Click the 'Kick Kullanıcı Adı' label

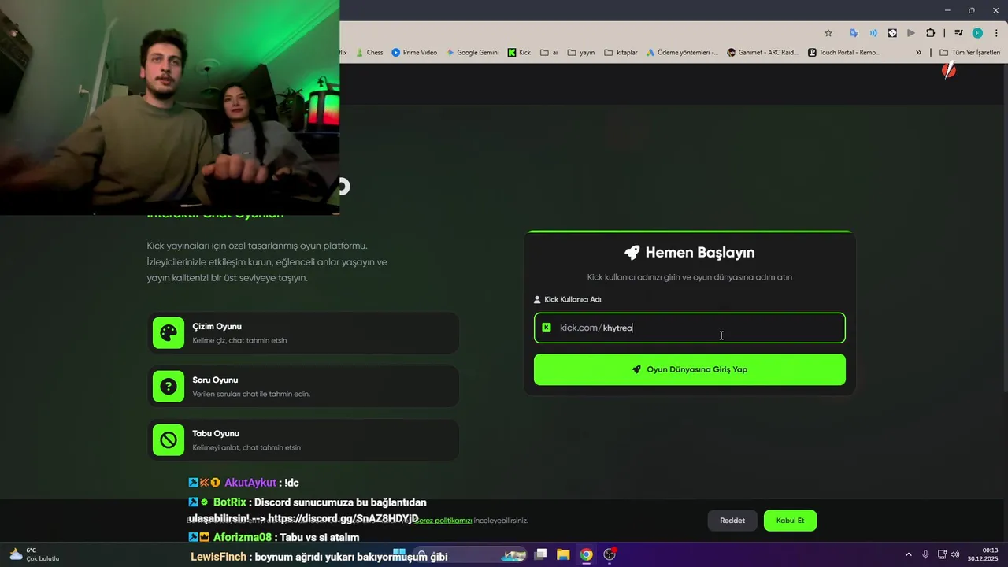573,299
